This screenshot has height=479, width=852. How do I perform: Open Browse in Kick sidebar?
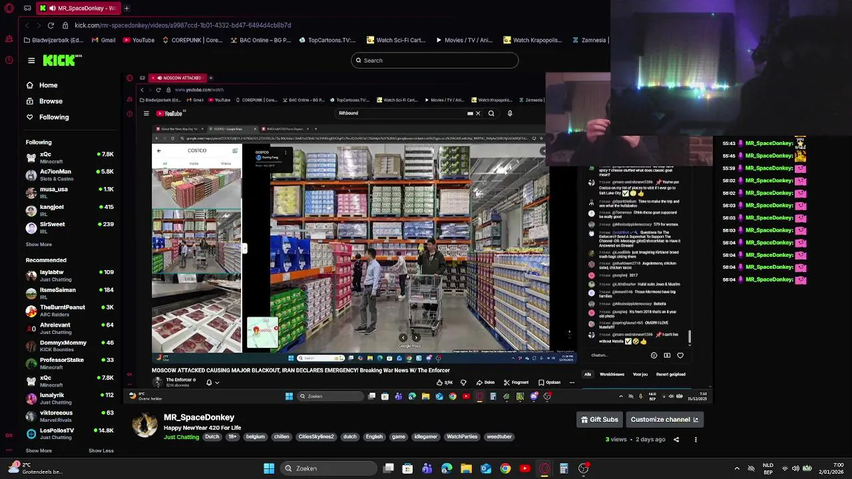coord(51,101)
